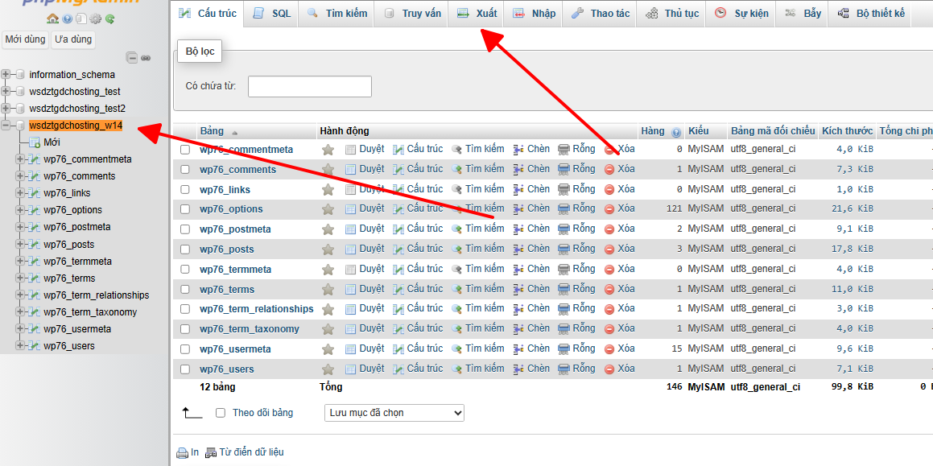The height and width of the screenshot is (466, 933).
Task: Open the SQL tab
Action: pyautogui.click(x=271, y=14)
